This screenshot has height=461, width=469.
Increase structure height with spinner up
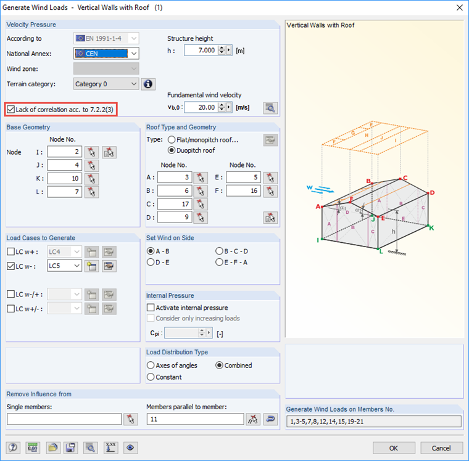[222, 48]
